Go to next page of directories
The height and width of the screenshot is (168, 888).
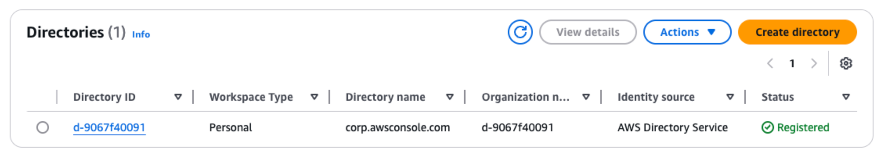[x=814, y=63]
